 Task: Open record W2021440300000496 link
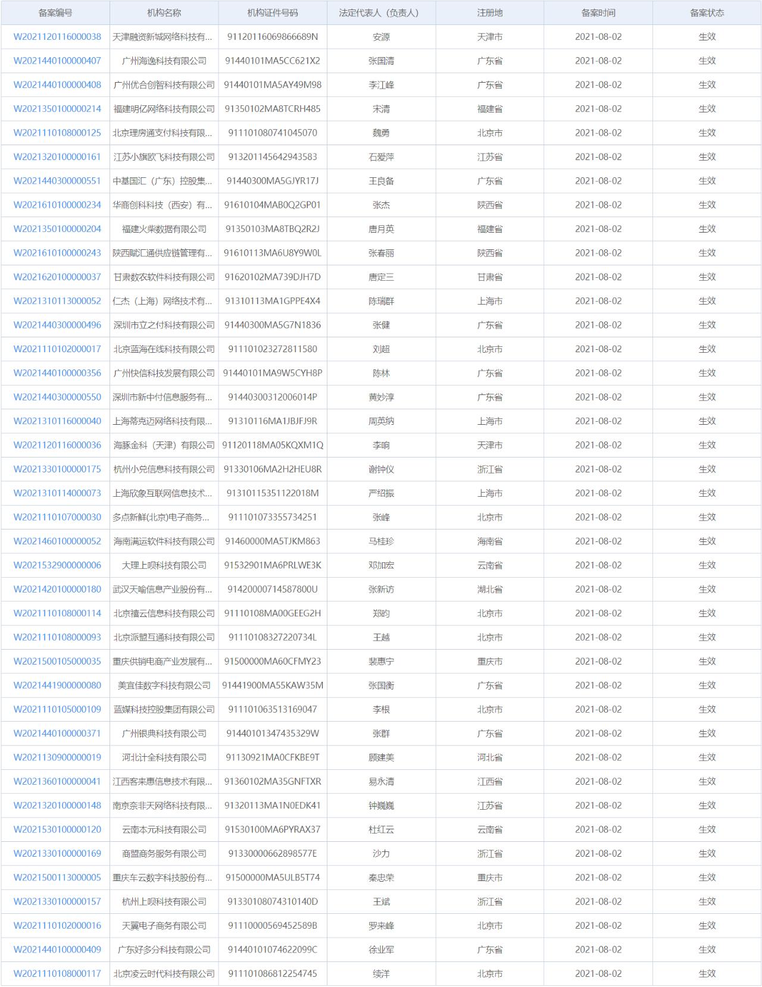point(57,325)
